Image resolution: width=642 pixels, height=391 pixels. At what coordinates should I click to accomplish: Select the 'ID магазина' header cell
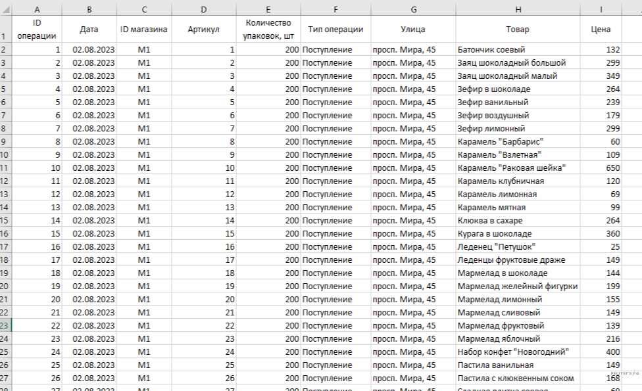pyautogui.click(x=144, y=30)
